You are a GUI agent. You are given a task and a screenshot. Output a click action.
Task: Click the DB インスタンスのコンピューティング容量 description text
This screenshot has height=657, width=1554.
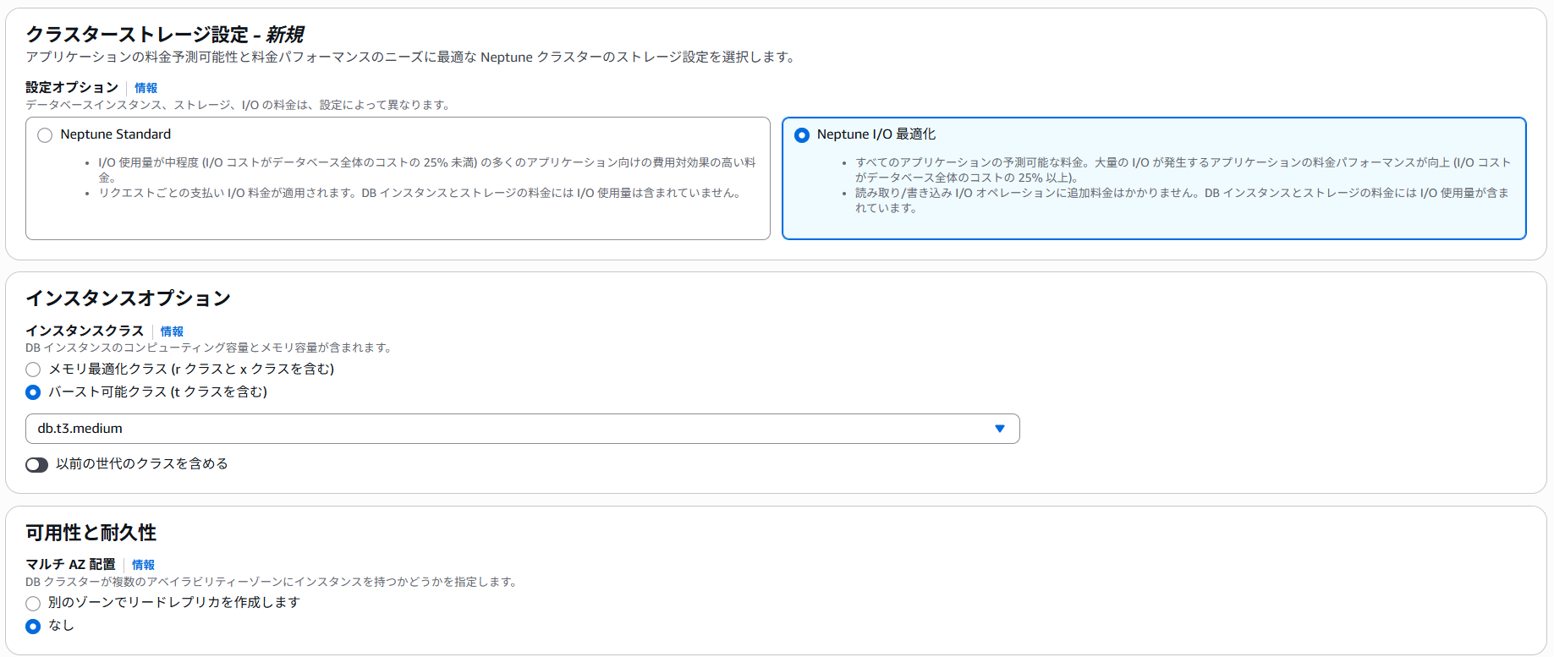(x=210, y=348)
